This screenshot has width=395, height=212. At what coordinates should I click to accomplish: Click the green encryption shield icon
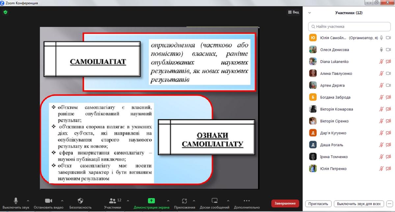click(x=5, y=12)
